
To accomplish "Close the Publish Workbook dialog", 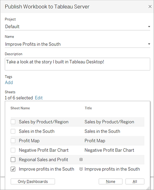I will [x=150, y=7].
